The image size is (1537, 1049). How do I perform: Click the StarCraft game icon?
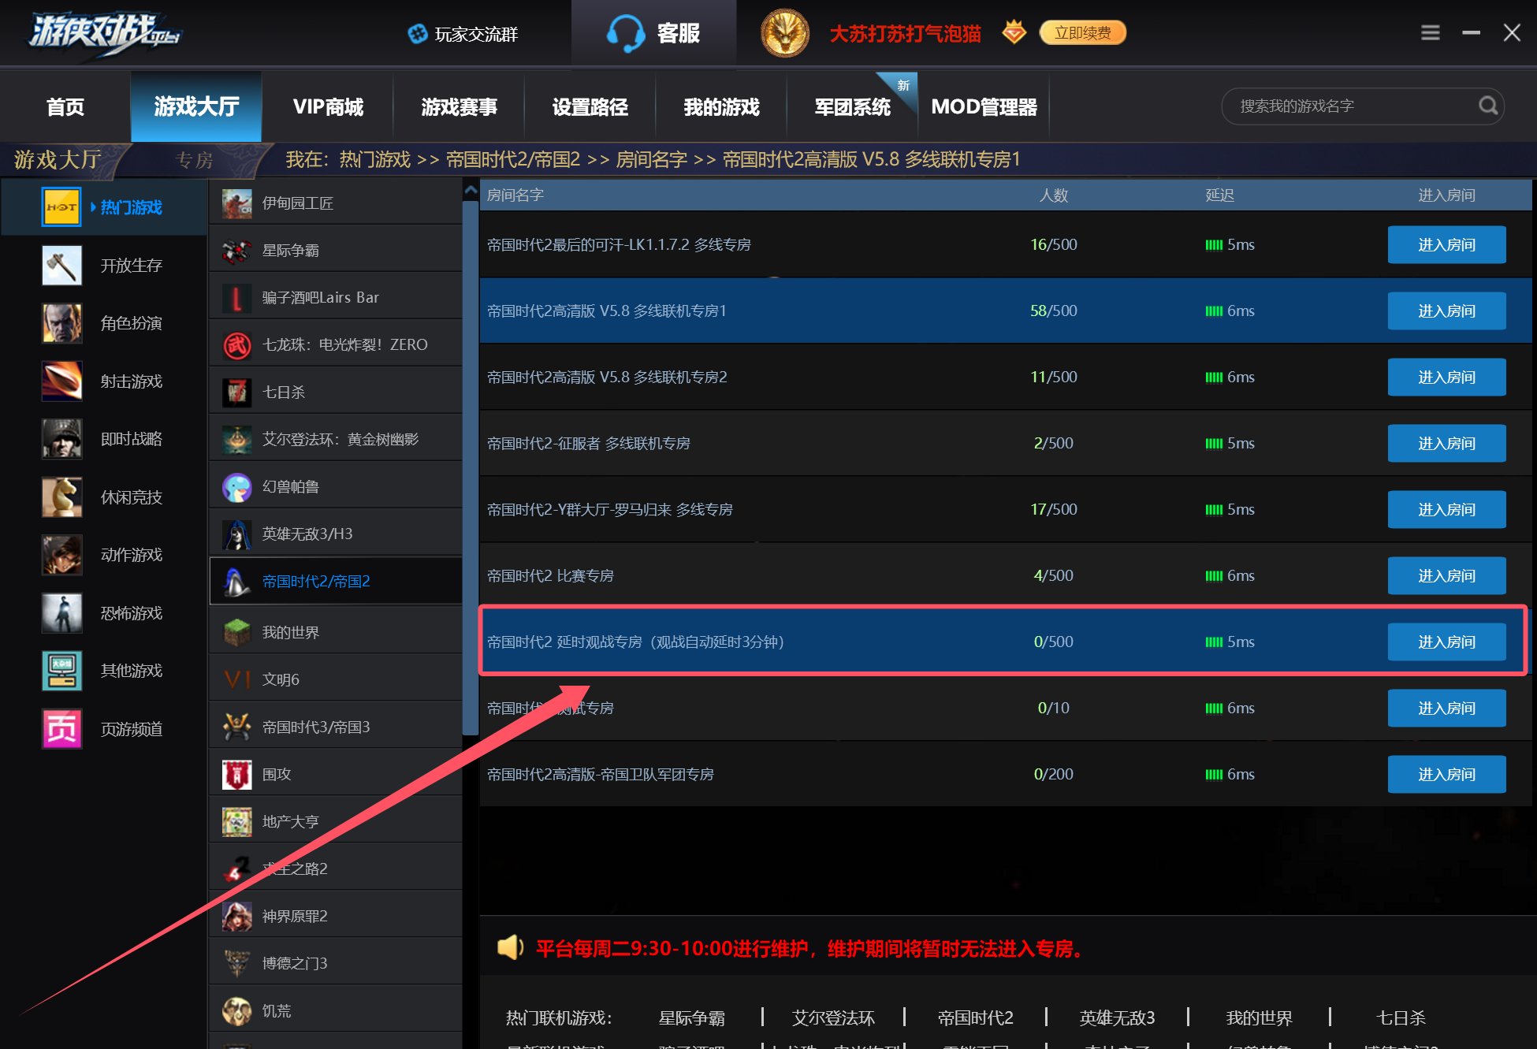tap(236, 251)
